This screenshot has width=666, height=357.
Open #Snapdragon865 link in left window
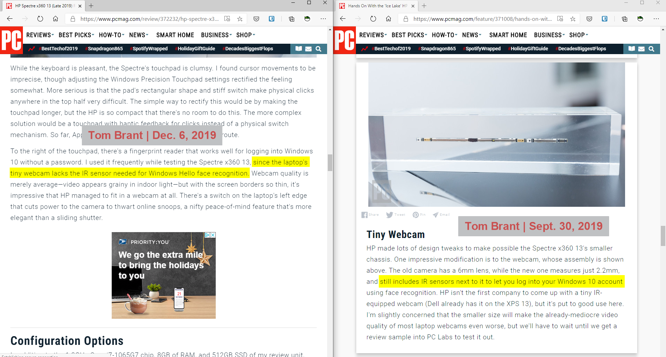tap(104, 49)
